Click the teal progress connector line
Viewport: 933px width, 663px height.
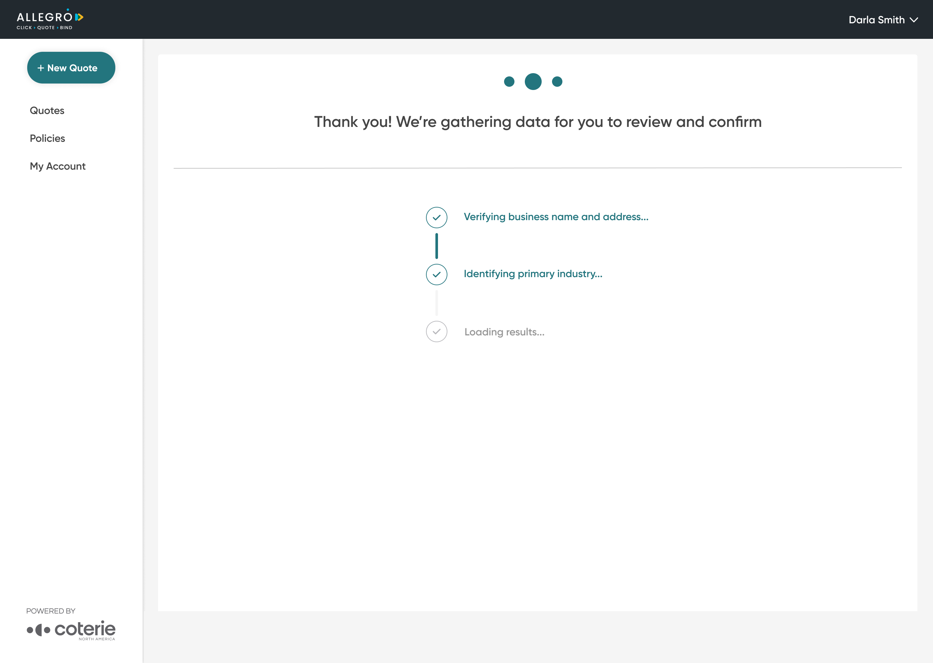click(436, 246)
